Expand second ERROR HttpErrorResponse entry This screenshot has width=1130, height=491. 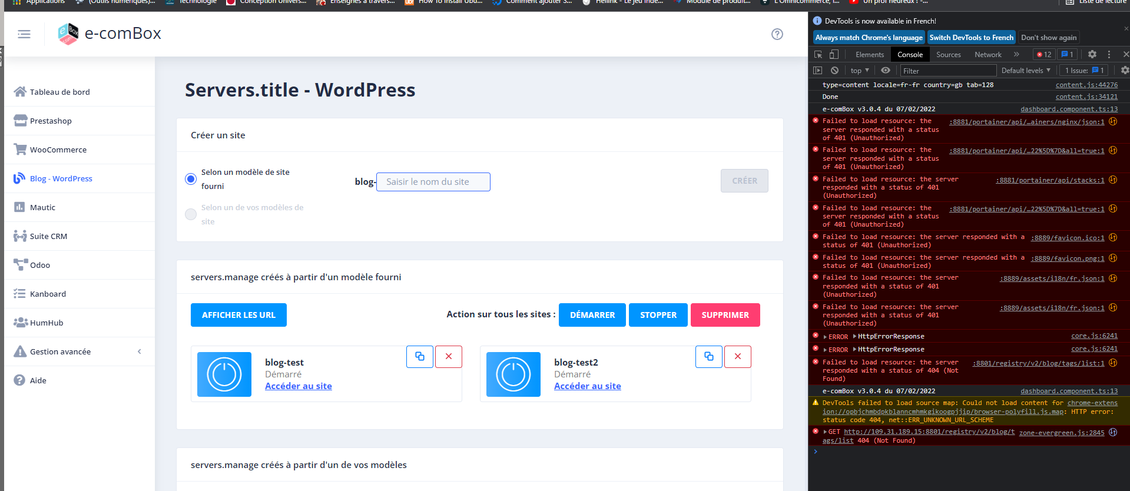[826, 350]
